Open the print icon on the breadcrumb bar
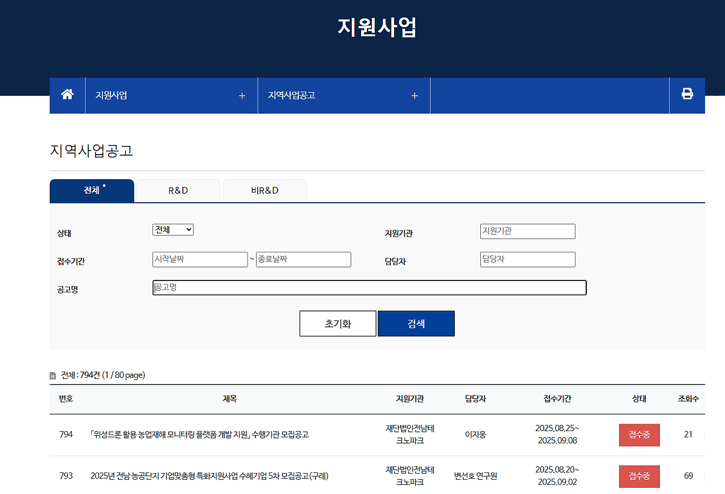This screenshot has width=725, height=494. click(687, 95)
